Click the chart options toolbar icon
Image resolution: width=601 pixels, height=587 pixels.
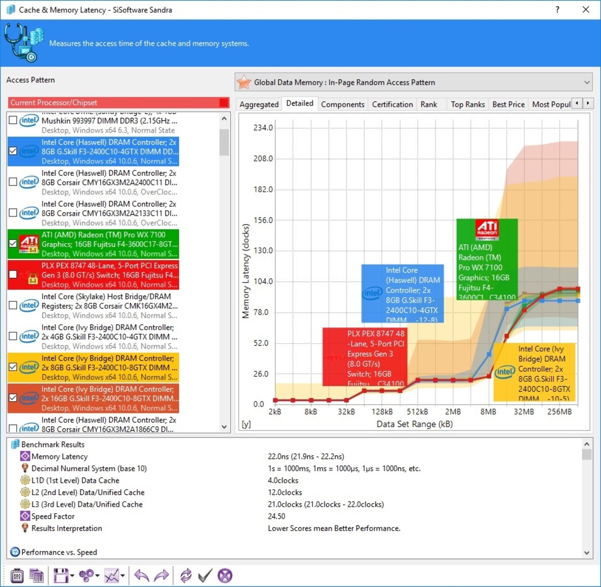(x=112, y=576)
